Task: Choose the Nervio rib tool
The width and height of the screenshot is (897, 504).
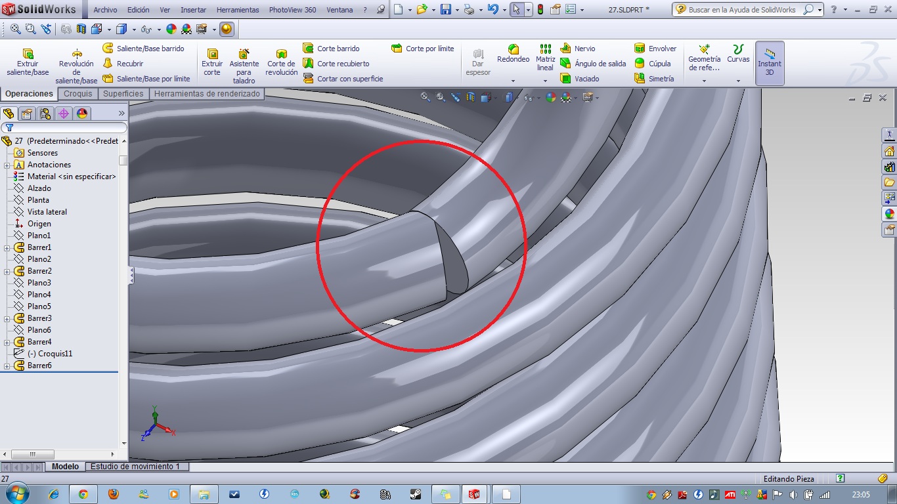Action: [578, 49]
